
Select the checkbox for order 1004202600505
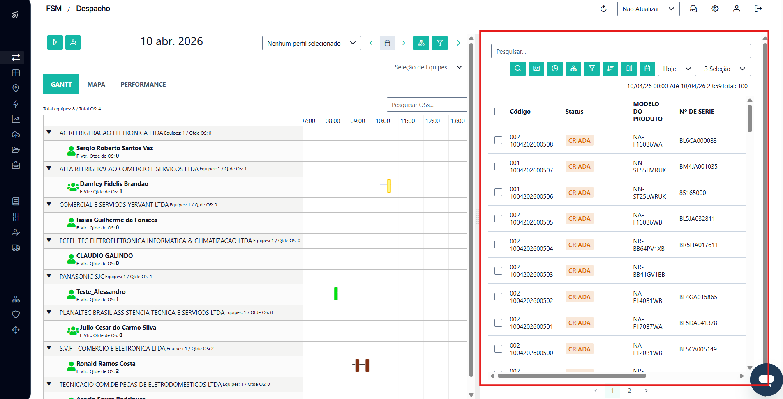(x=498, y=218)
